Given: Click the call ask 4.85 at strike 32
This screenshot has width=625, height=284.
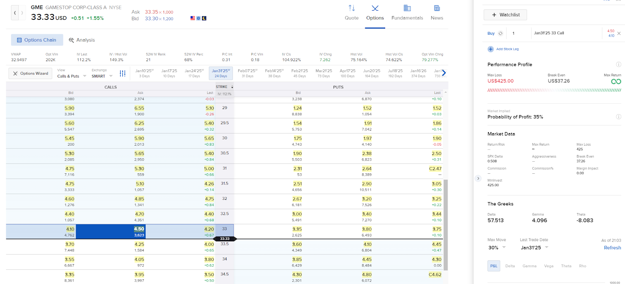Looking at the screenshot, I should click(x=139, y=199).
